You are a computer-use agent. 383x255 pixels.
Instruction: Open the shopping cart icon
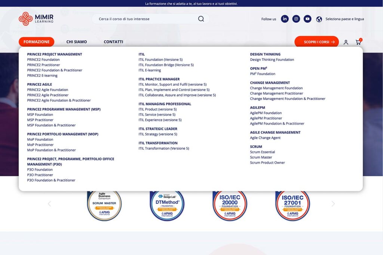click(x=358, y=42)
